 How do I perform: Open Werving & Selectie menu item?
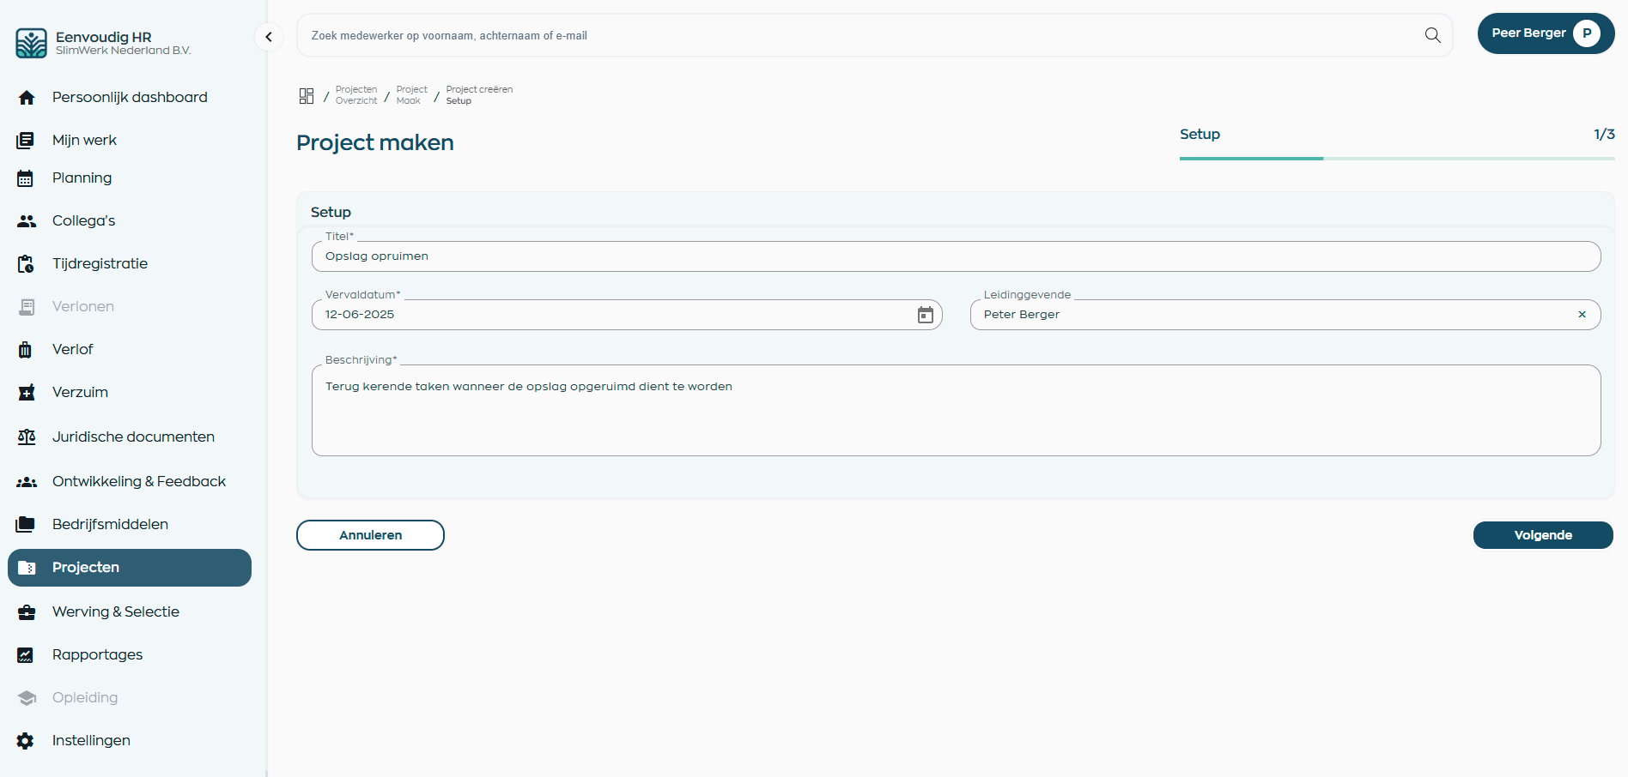click(x=115, y=612)
